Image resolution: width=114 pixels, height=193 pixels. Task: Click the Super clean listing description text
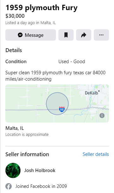pos(55,76)
